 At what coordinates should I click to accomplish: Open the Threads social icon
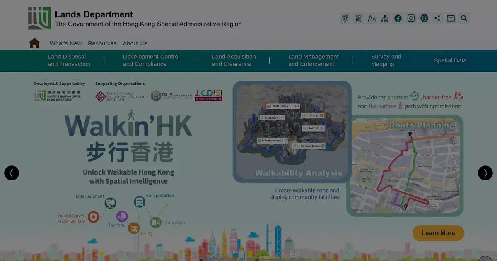coord(424,18)
